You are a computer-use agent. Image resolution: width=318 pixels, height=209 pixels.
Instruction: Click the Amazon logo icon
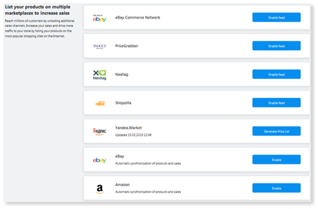coord(99,189)
